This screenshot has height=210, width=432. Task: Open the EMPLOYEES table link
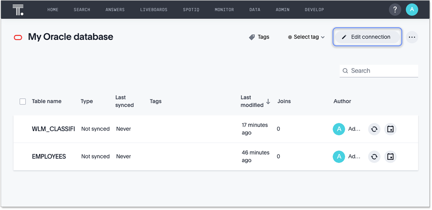49,157
